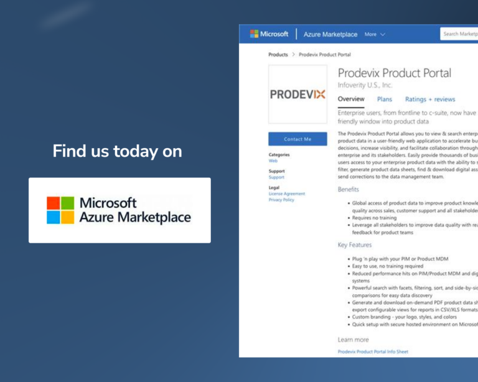
Task: Switch to the Plans tab
Action: (385, 99)
